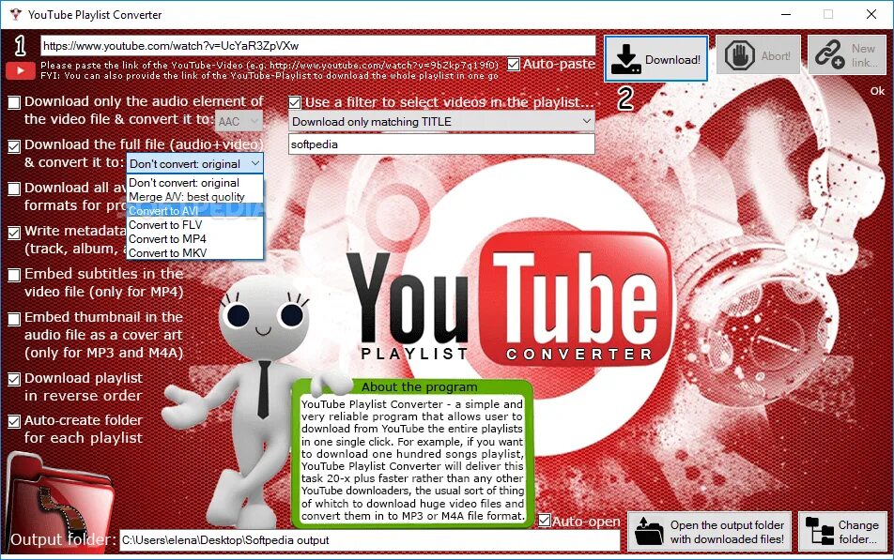Viewport: 894px width, 560px height.
Task: Minimize the YouTube Playlist Converter window
Action: click(786, 14)
